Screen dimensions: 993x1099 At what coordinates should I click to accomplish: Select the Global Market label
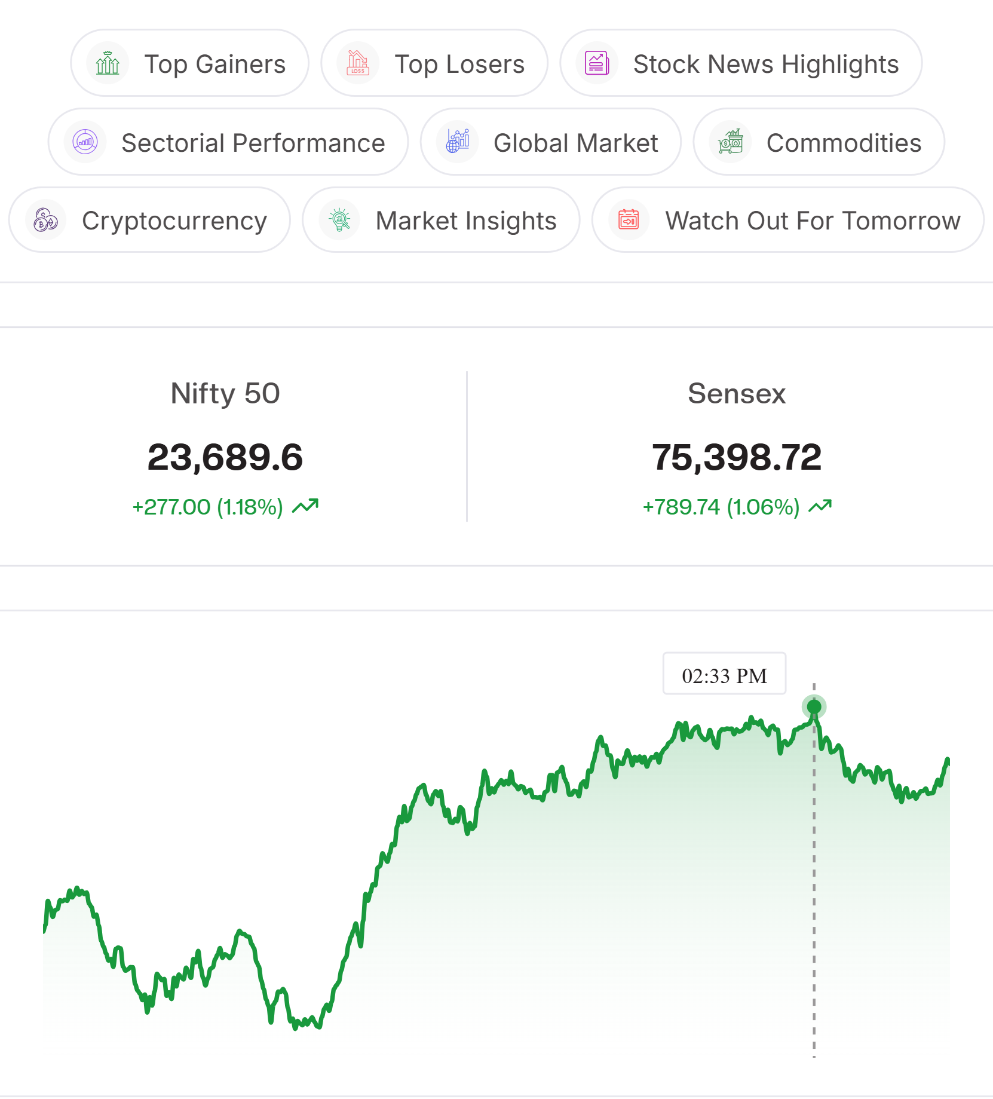point(575,143)
